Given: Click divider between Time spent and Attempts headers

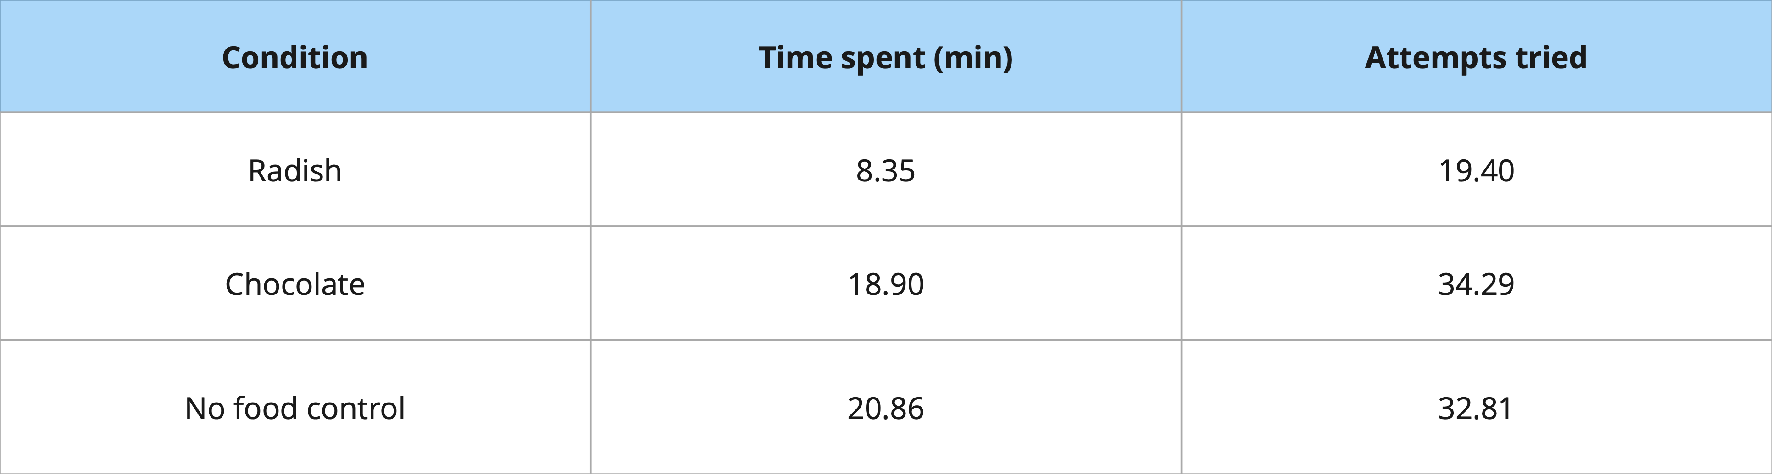Looking at the screenshot, I should [1181, 56].
